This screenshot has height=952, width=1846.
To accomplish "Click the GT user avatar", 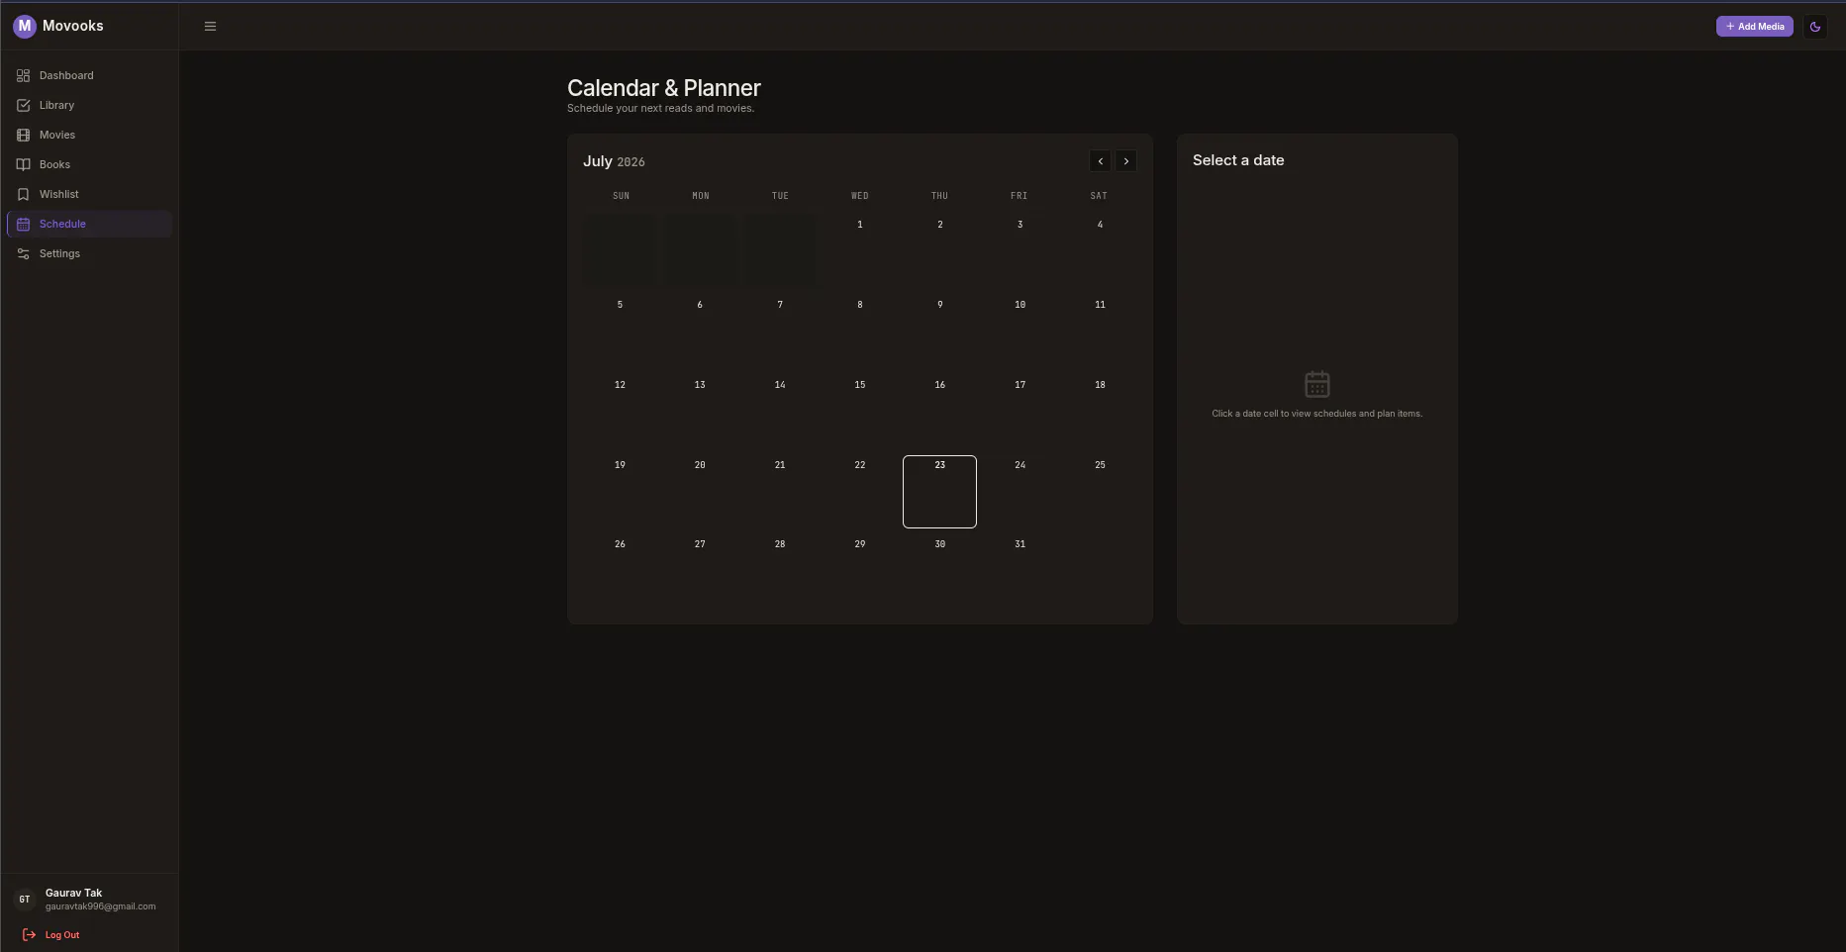I will [x=25, y=900].
